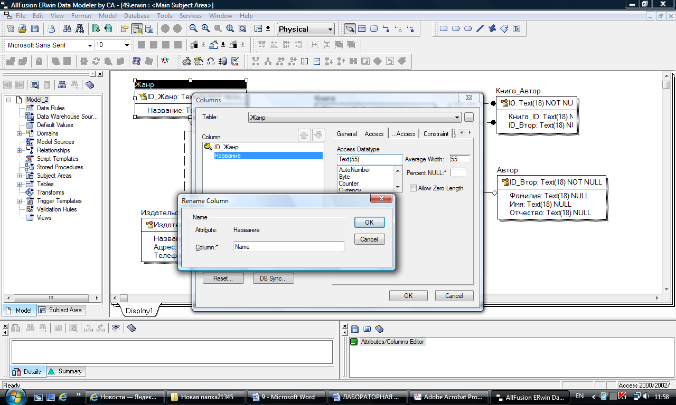Expand the Domains tree node
The image size is (676, 405).
(x=20, y=133)
